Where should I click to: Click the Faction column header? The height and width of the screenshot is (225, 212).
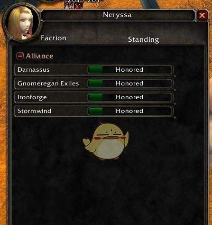(x=54, y=38)
